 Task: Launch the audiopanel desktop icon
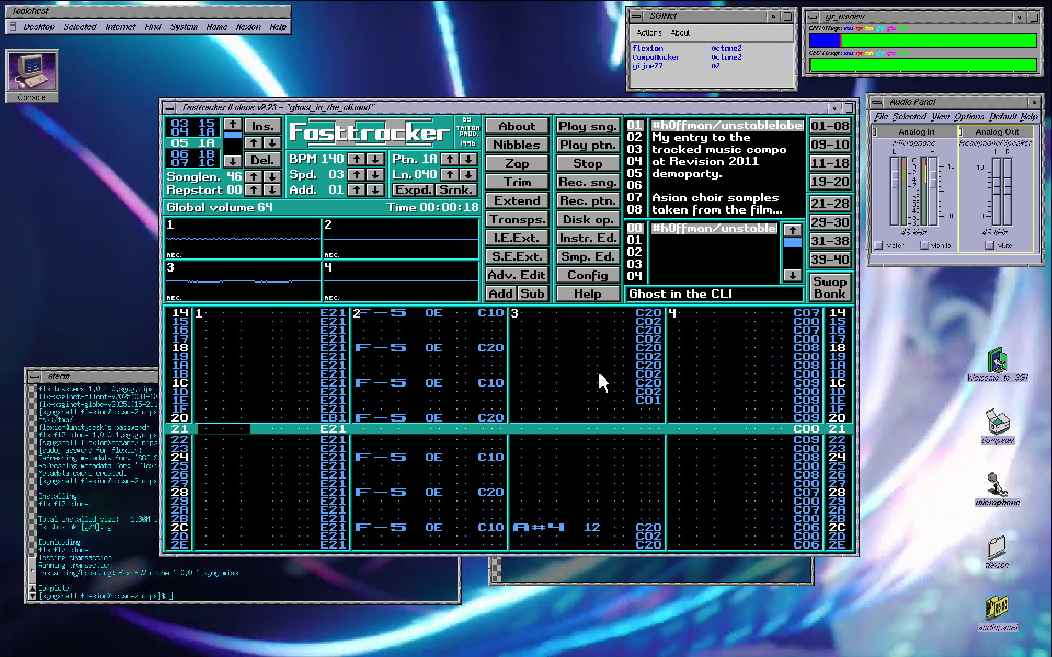coord(997,613)
